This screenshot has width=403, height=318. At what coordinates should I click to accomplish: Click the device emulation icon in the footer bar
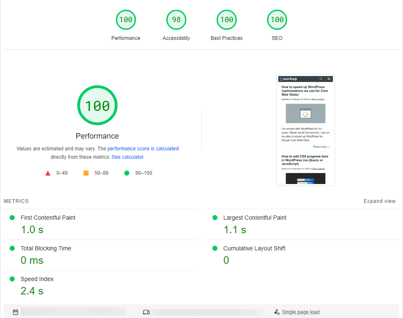146,312
